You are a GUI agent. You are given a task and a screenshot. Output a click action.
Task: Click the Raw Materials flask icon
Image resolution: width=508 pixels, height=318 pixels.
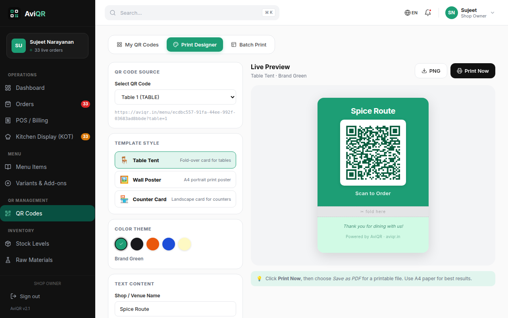coord(8,260)
